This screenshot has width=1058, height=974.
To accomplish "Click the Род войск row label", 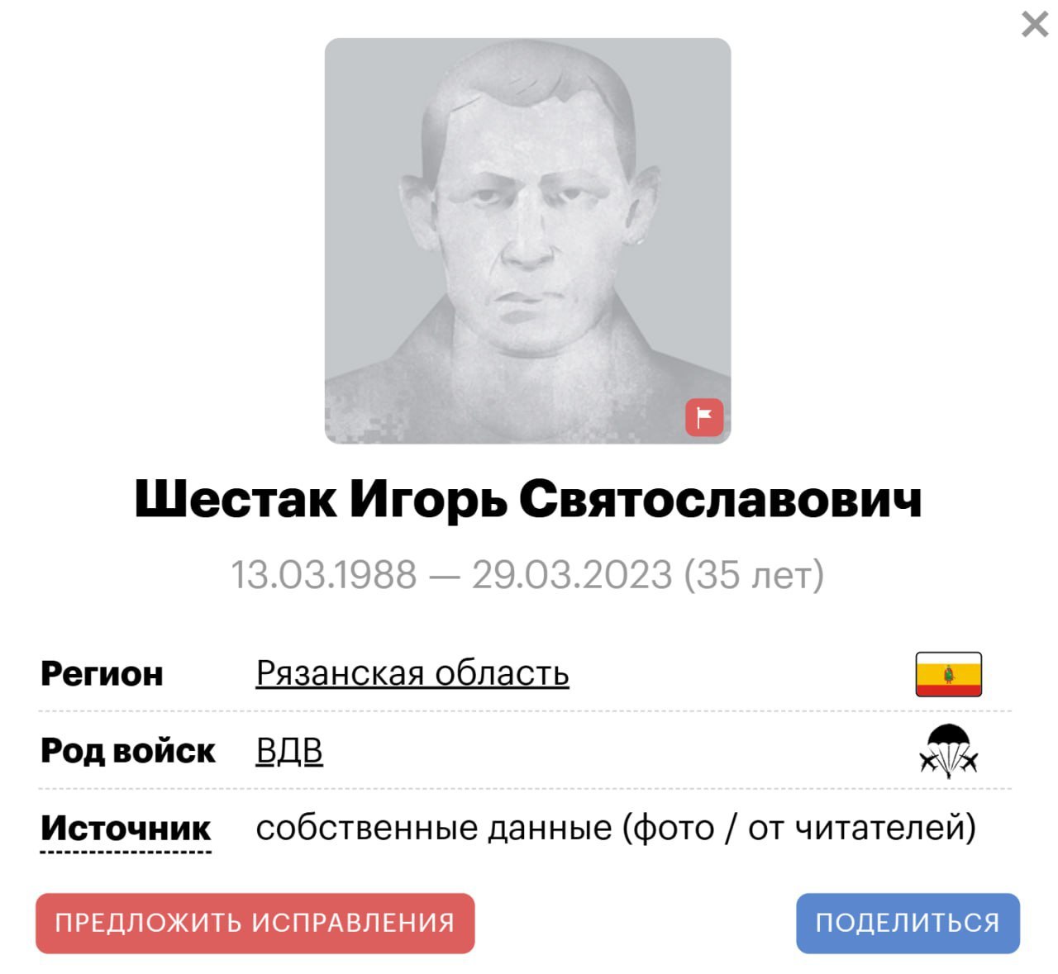I will coord(128,751).
